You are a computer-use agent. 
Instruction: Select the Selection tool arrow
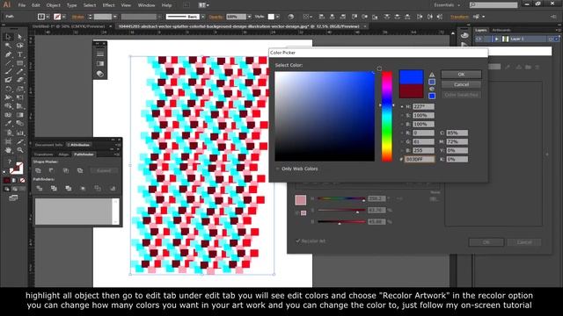point(8,37)
